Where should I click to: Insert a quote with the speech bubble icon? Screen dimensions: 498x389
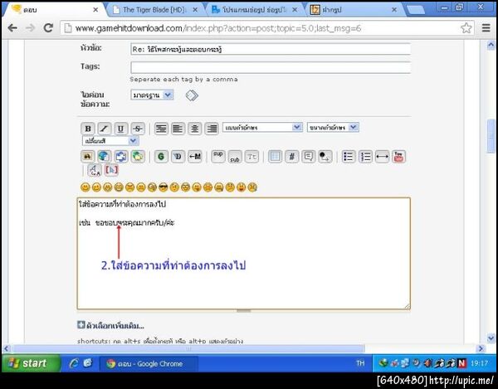[x=309, y=157]
